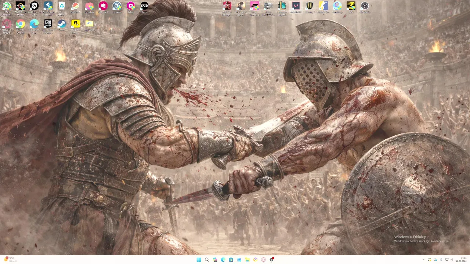Open Zula game shortcut
This screenshot has width=470, height=264.
[x=351, y=7]
